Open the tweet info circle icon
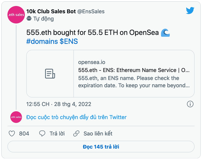This screenshot has width=202, height=160. click(x=190, y=104)
